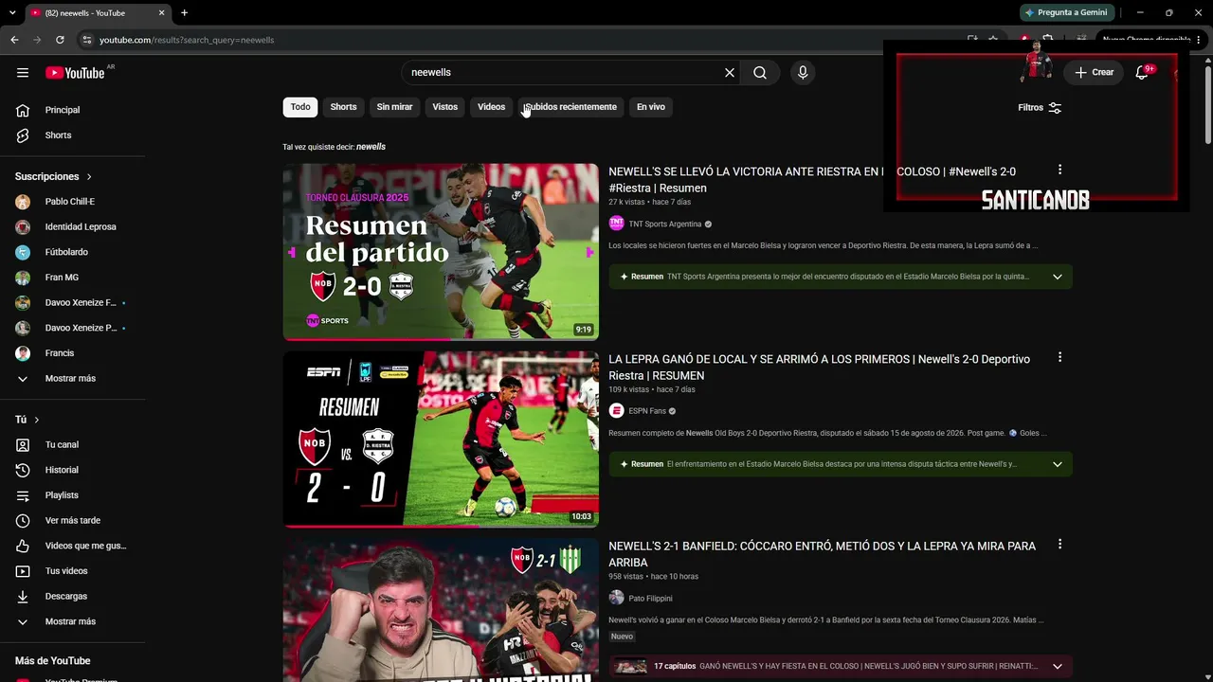Click the browser back arrow
This screenshot has width=1213, height=682.
click(x=14, y=40)
